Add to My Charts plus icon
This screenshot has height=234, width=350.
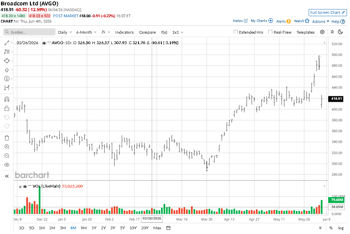tap(271, 21)
